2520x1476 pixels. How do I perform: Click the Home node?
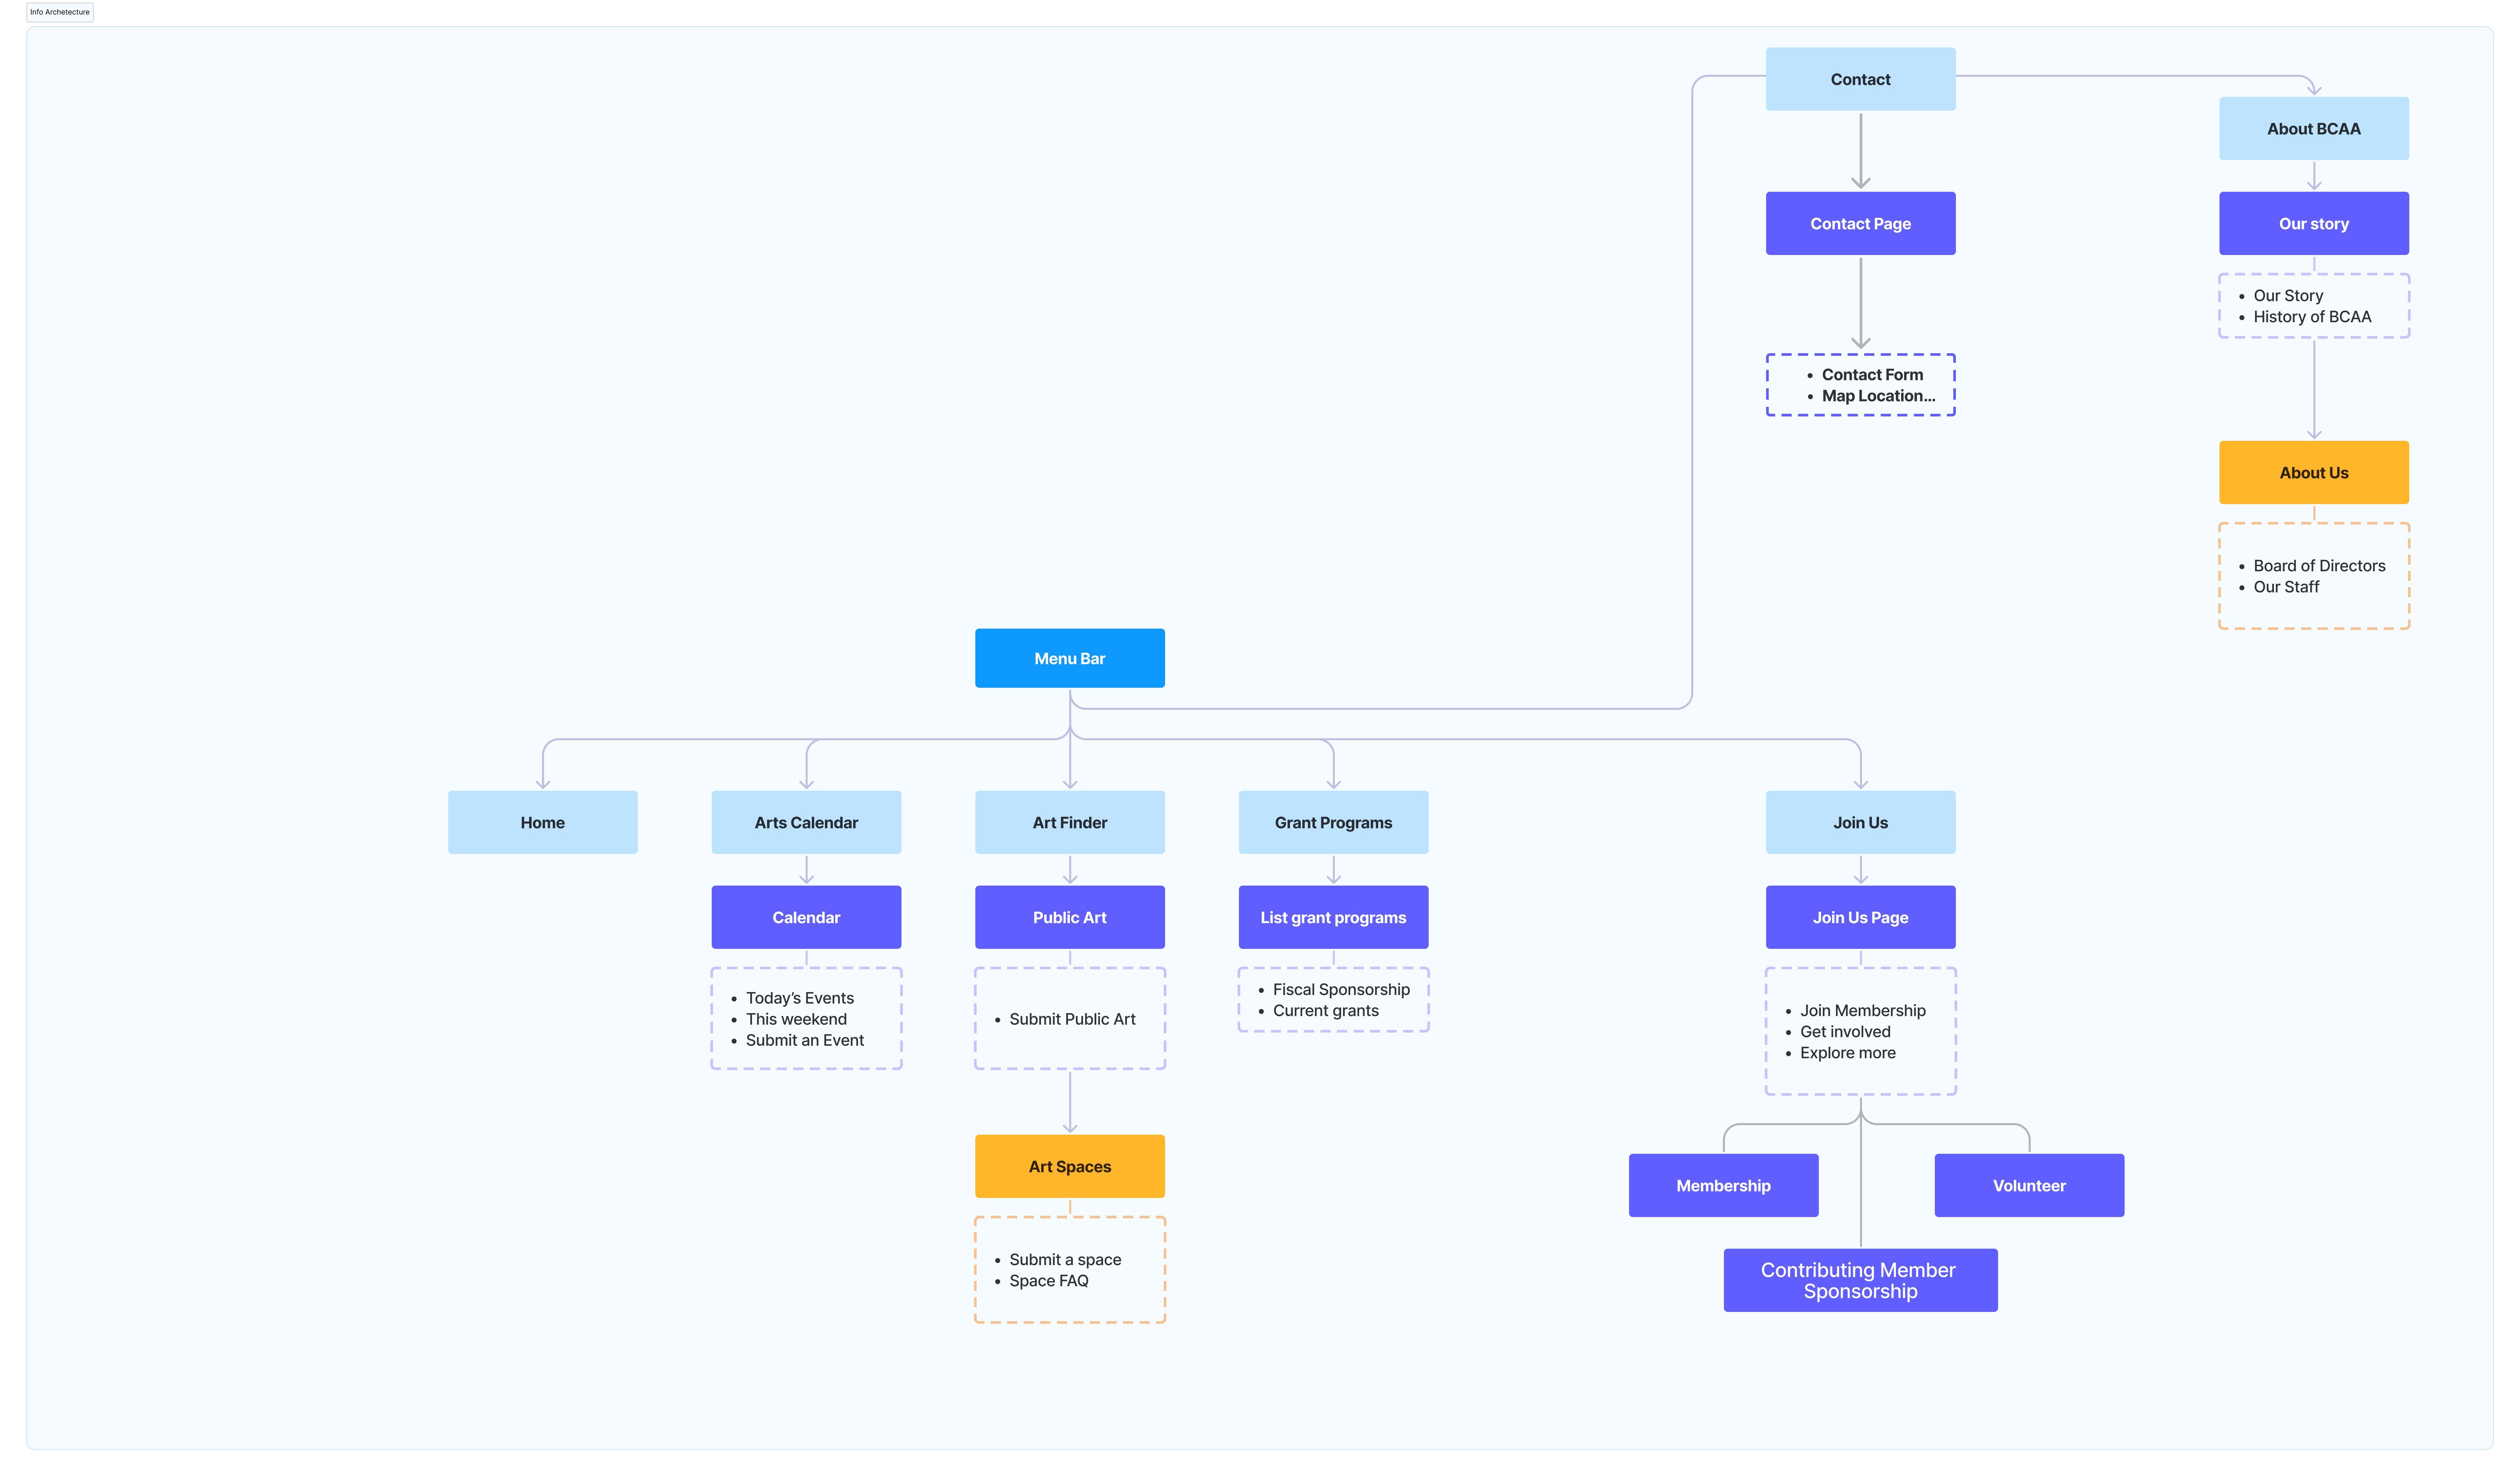click(542, 822)
